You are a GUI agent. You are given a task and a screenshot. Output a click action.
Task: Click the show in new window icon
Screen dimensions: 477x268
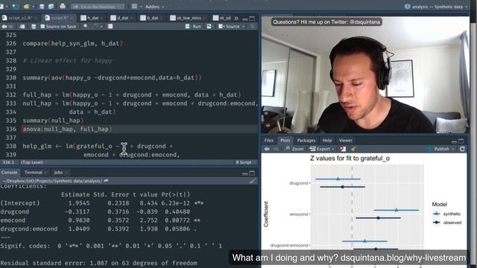point(22,27)
